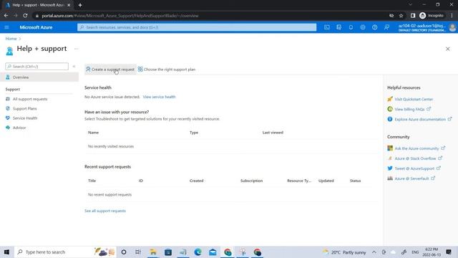Focus the Search resources, services, and docs box
This screenshot has height=258, width=458.
pyautogui.click(x=197, y=27)
